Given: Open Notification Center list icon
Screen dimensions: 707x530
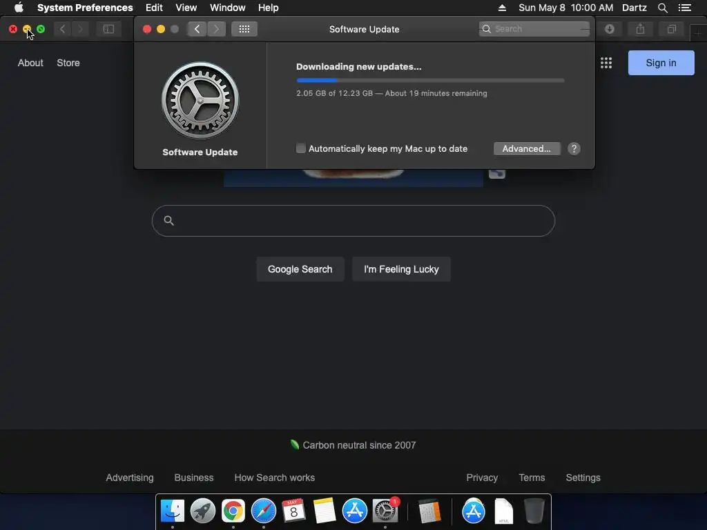Looking at the screenshot, I should (684, 8).
